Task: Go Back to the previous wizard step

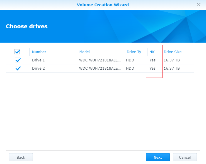Action: 21,157
